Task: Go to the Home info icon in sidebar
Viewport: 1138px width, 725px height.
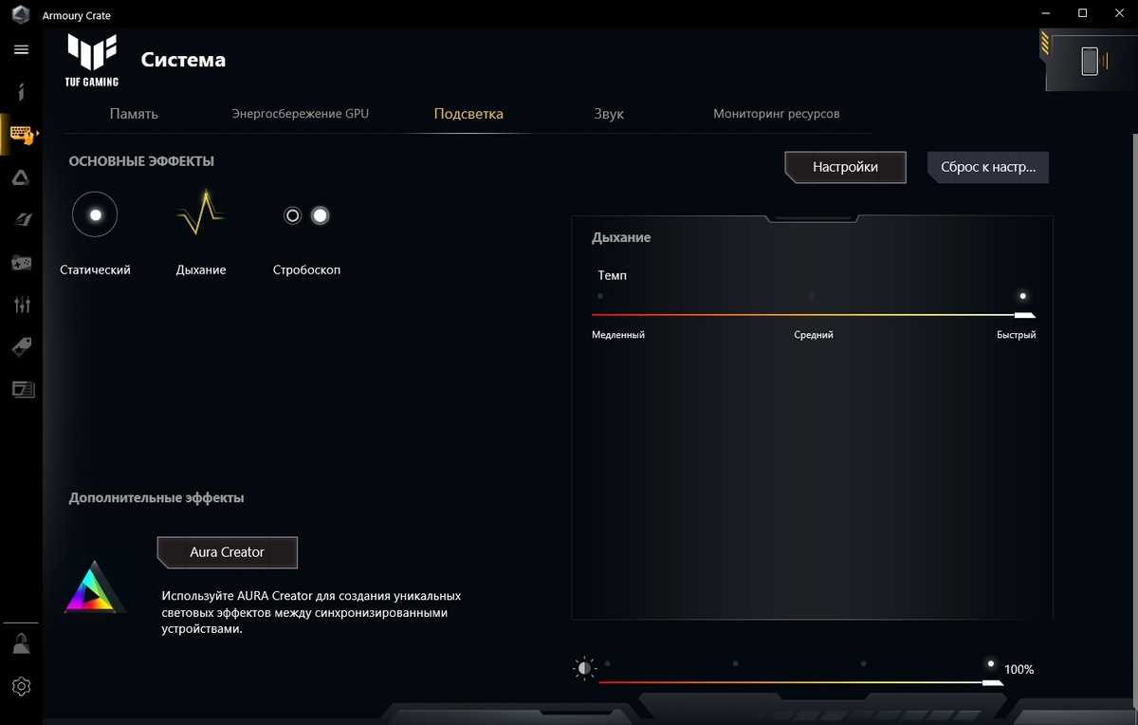Action: [21, 91]
